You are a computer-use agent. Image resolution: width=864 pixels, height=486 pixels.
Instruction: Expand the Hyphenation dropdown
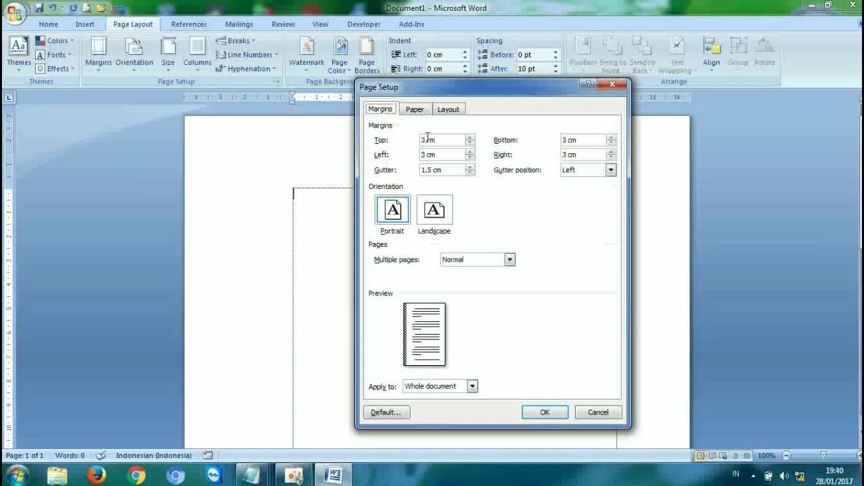(246, 68)
